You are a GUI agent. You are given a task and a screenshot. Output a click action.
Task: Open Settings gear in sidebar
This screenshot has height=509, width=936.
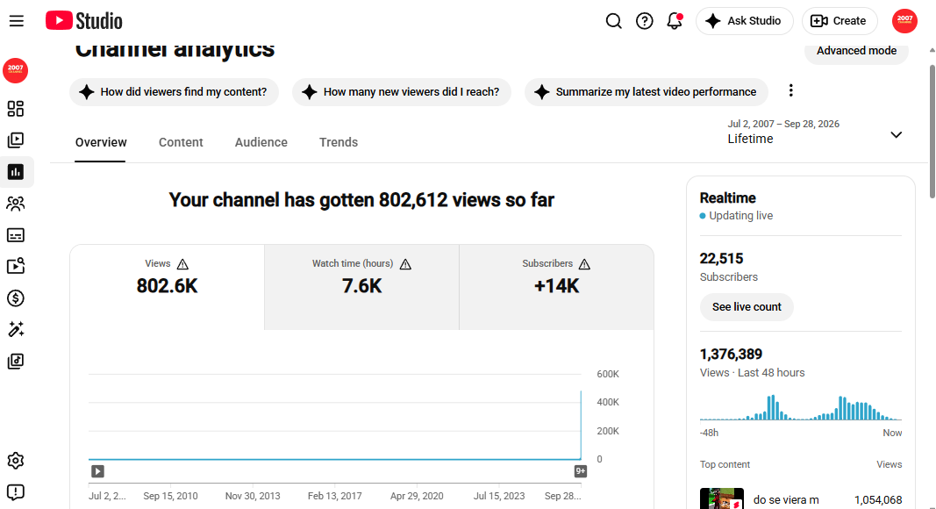pos(16,461)
